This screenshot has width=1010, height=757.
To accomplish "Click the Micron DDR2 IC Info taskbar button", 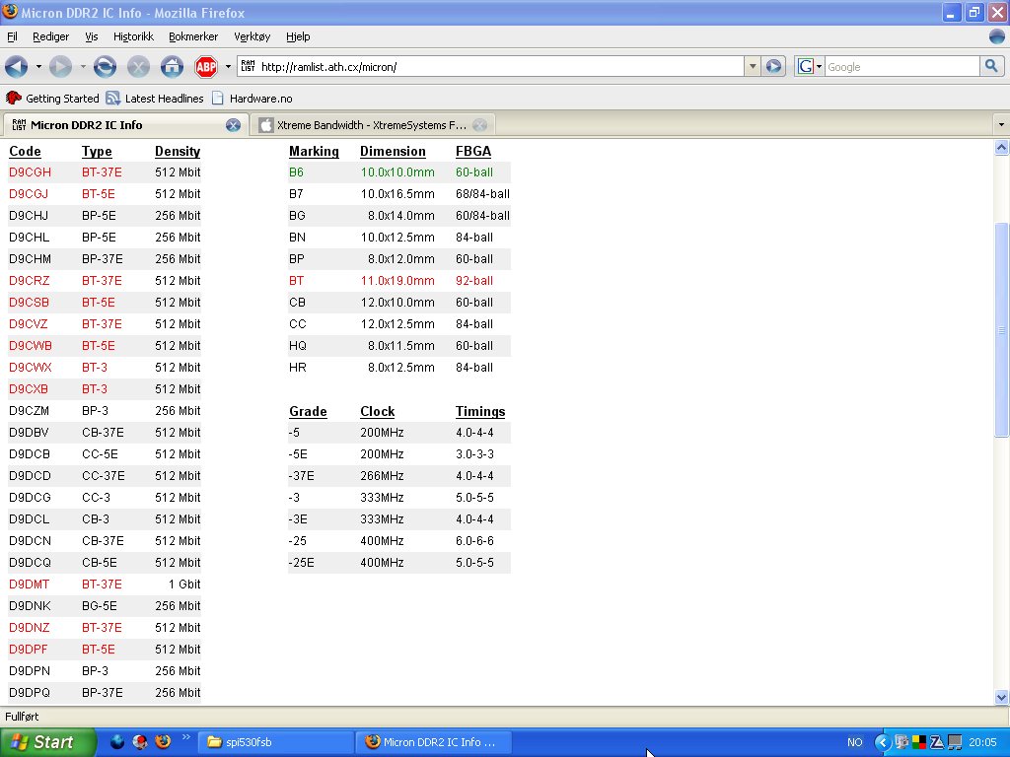I will (x=434, y=742).
